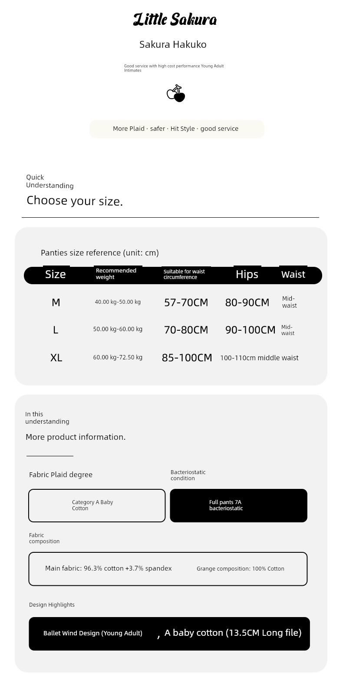Click the Ballet Wind Design label

(93, 633)
